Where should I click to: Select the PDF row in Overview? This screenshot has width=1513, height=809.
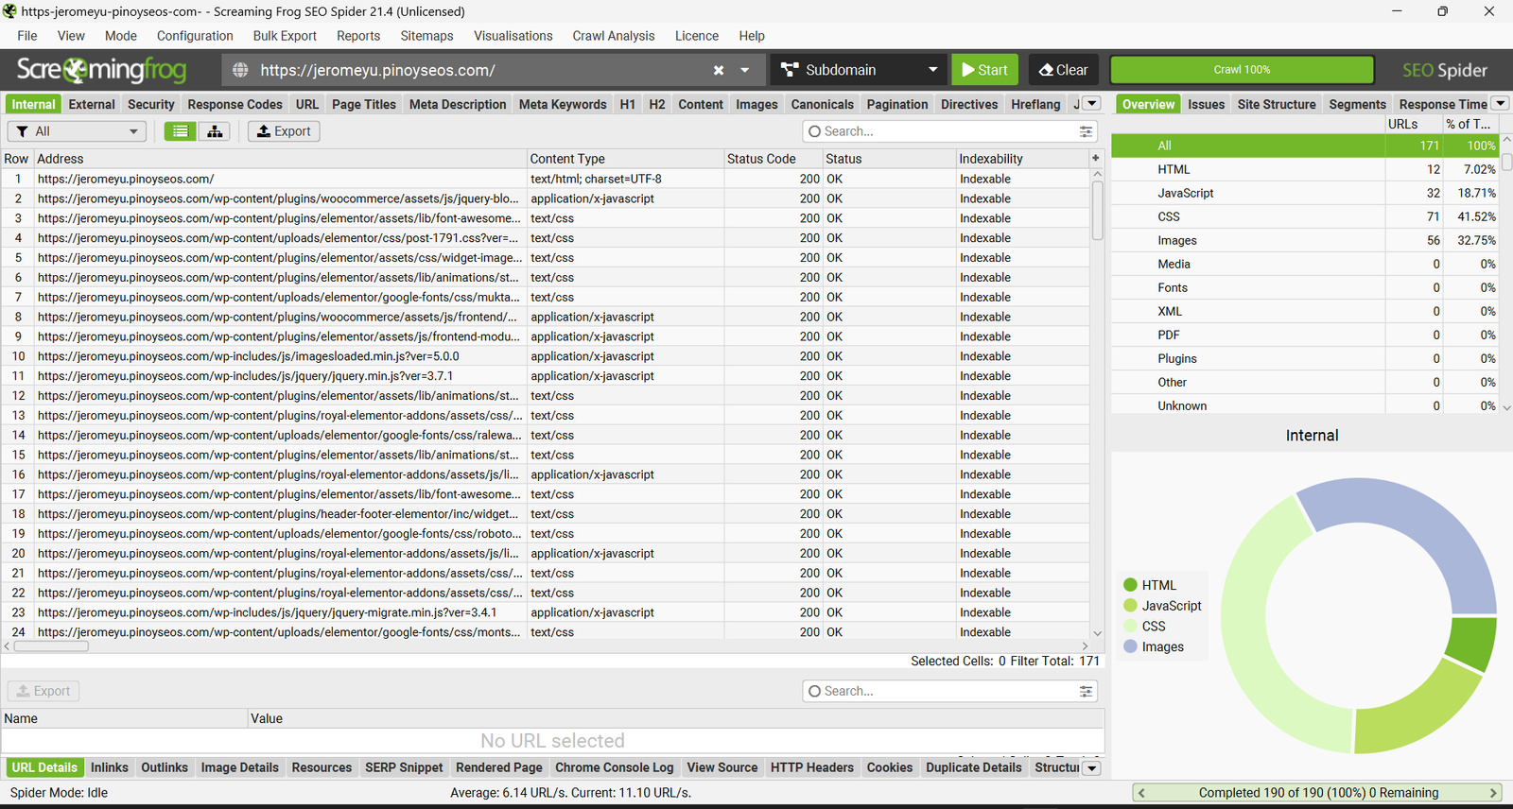coord(1306,335)
